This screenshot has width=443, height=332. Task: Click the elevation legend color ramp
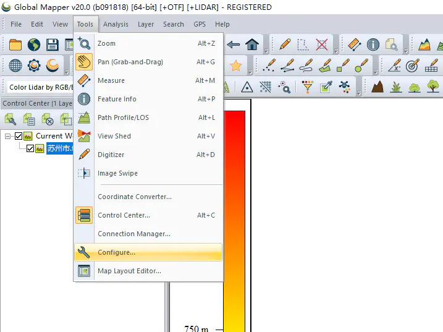[x=234, y=221]
